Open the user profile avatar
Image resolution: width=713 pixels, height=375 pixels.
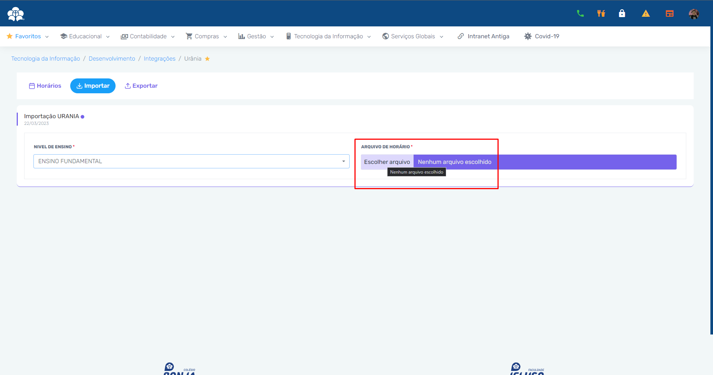pyautogui.click(x=693, y=14)
